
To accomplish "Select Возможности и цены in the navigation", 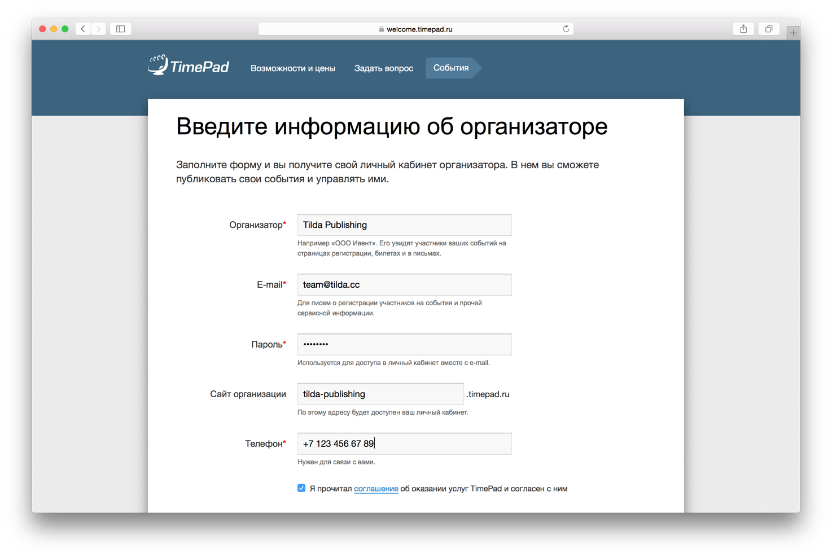I will (x=292, y=68).
